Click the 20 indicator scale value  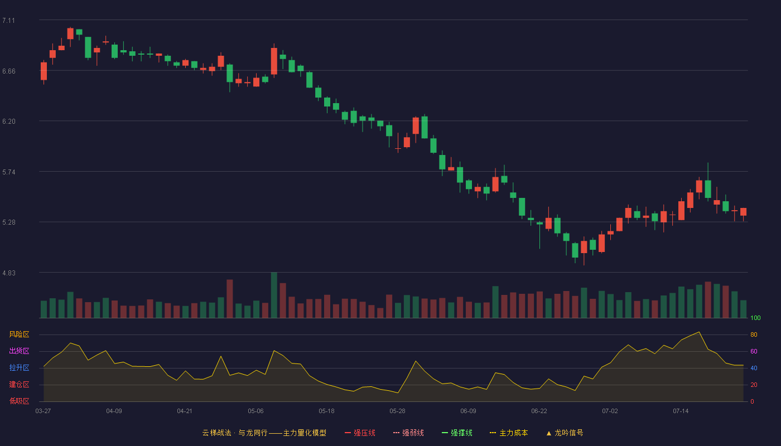(x=754, y=385)
